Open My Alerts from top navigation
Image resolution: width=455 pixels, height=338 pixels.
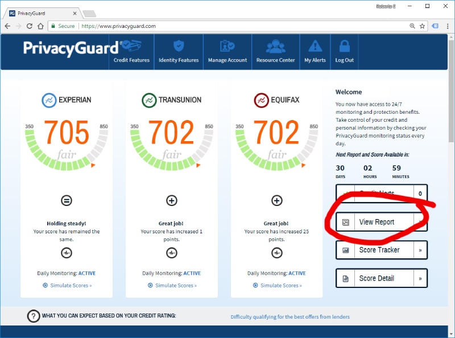pos(315,52)
